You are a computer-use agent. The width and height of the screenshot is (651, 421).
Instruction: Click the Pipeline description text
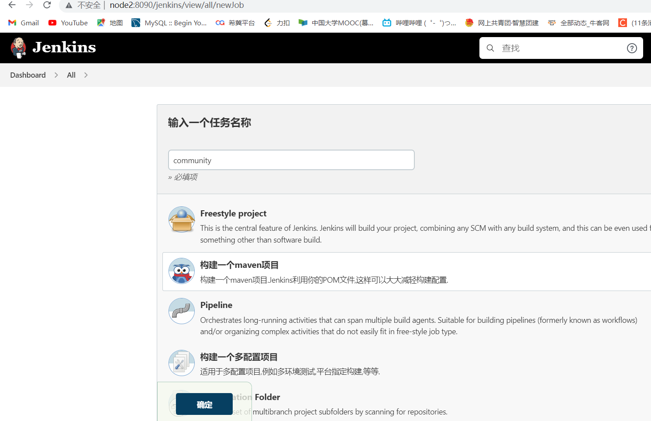[419, 326]
